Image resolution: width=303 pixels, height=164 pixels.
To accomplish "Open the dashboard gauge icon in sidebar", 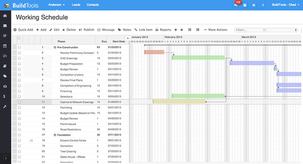I will coord(5,16).
